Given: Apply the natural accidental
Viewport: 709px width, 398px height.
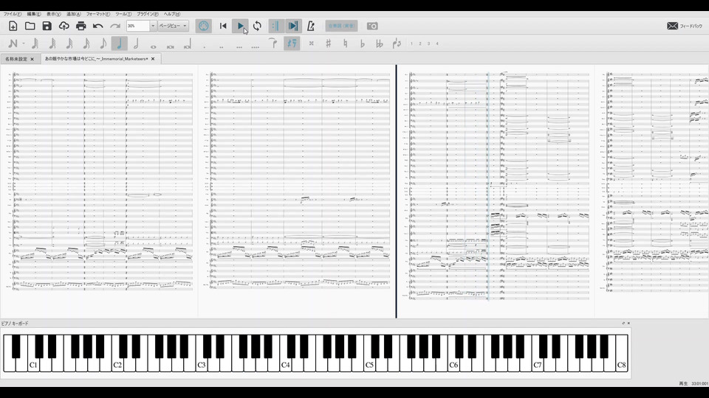Looking at the screenshot, I should [x=346, y=43].
